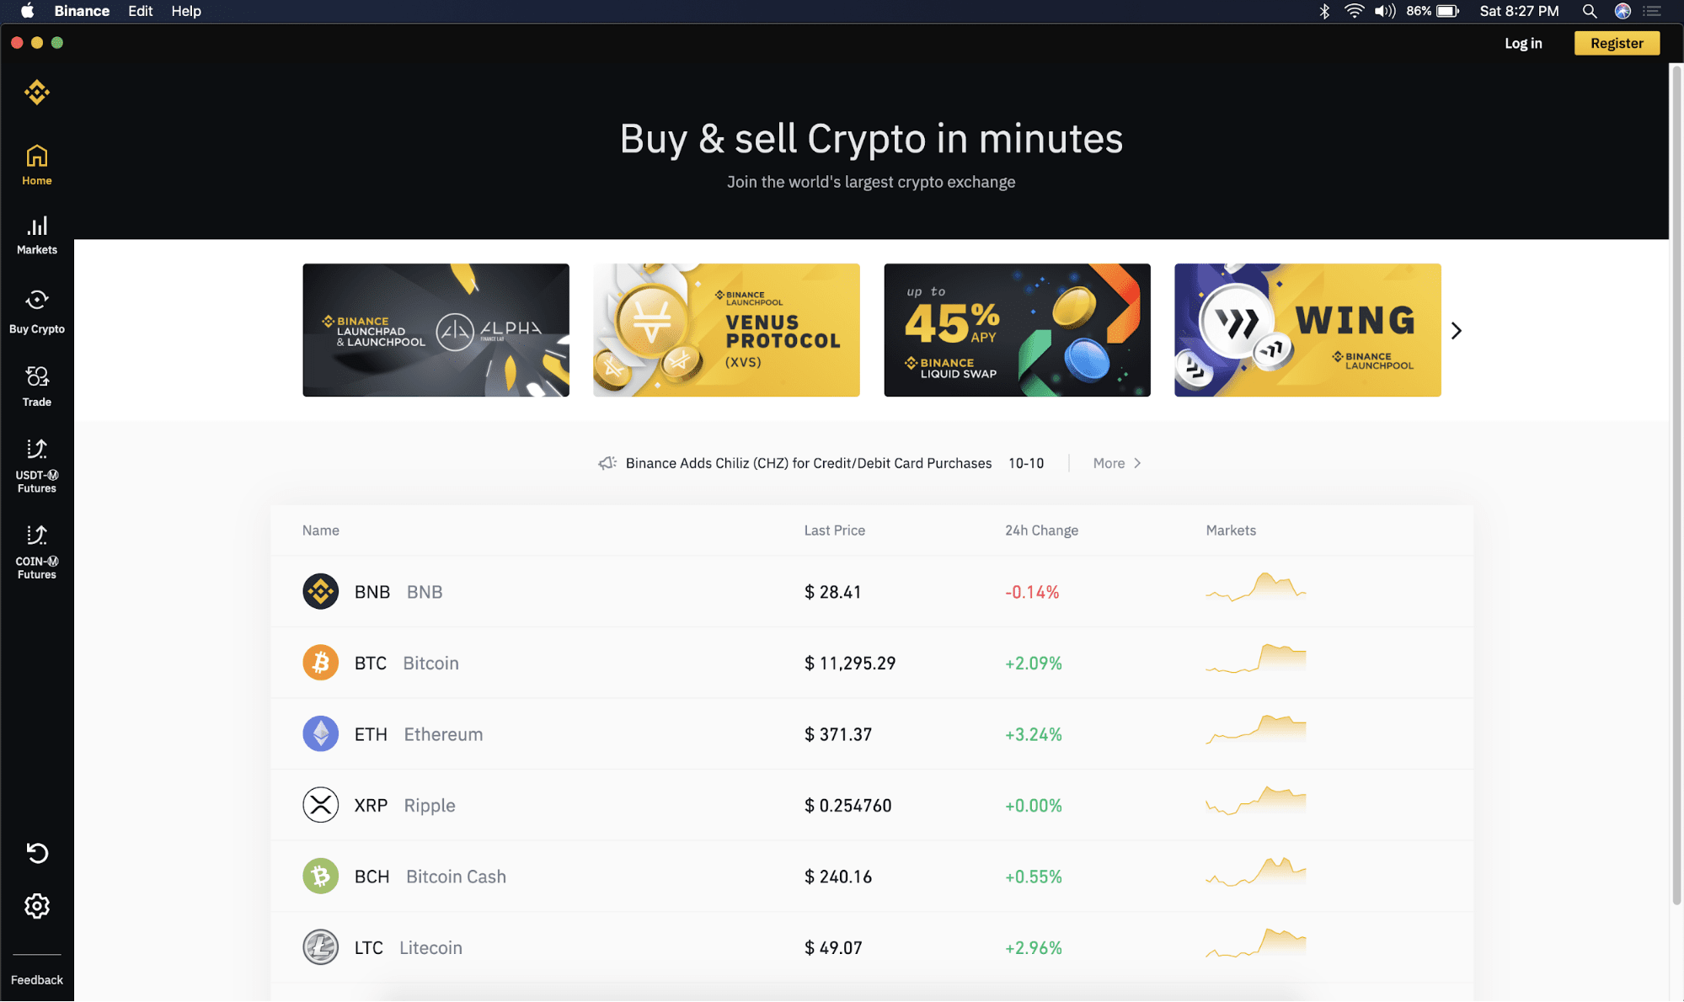Image resolution: width=1684 pixels, height=1002 pixels.
Task: Click the Settings gear sidebar icon
Action: click(36, 905)
